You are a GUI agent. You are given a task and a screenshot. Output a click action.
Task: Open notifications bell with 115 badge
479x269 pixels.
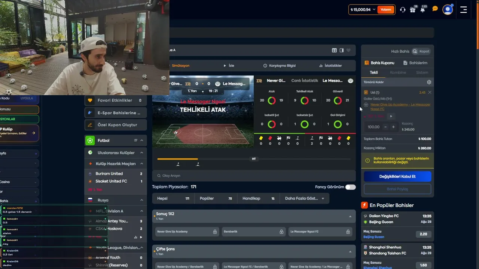click(422, 10)
